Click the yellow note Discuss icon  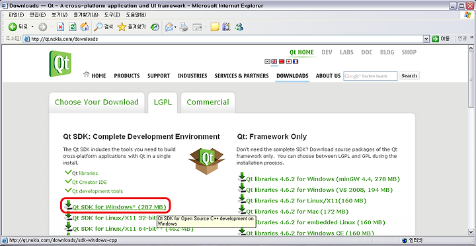pos(215,27)
